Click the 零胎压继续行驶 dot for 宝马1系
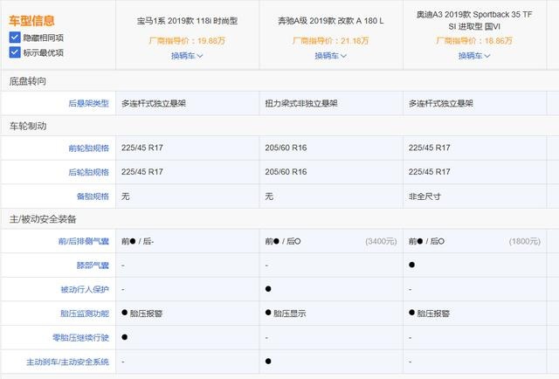559x379 pixels. pyautogui.click(x=124, y=337)
